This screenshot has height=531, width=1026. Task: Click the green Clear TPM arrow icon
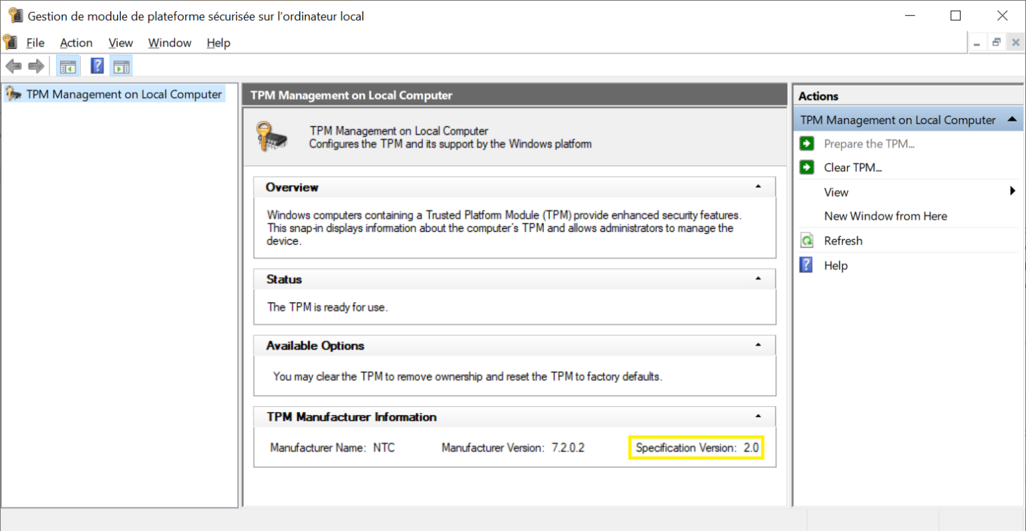coord(807,167)
